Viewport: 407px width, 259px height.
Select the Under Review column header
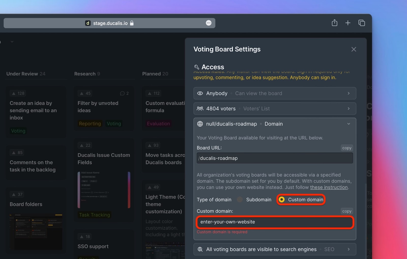26,74
